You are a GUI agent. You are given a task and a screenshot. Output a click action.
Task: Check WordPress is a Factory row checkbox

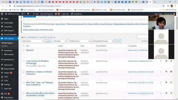[23, 72]
